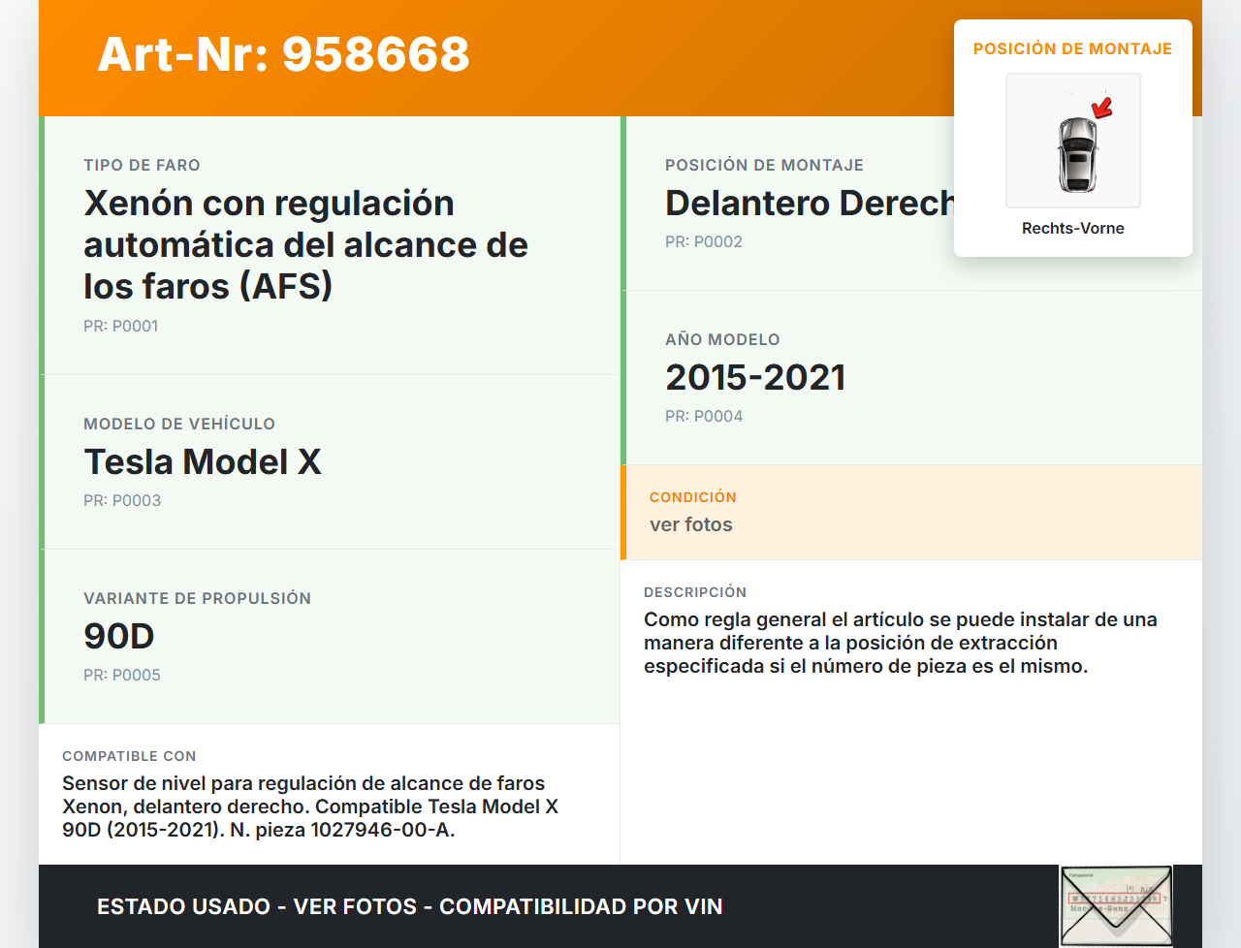This screenshot has width=1241, height=948.
Task: Click the PR: P0005 code
Action: [x=122, y=676]
